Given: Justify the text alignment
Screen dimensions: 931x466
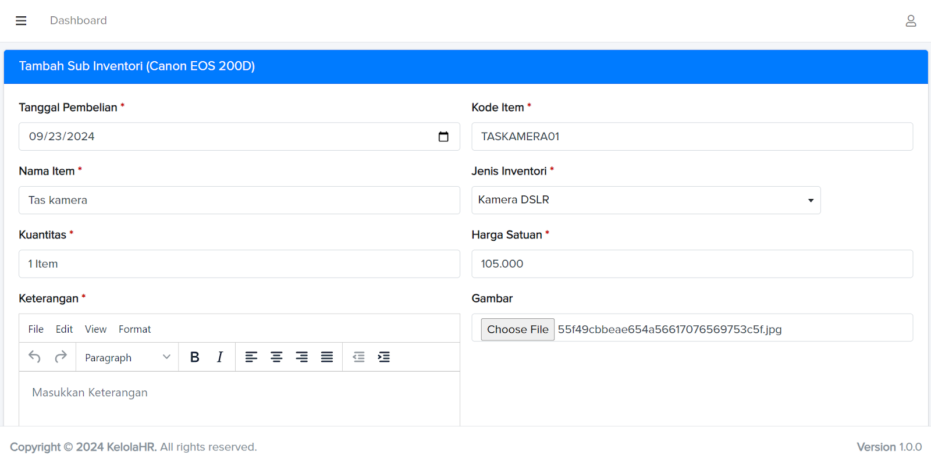Looking at the screenshot, I should pos(327,357).
